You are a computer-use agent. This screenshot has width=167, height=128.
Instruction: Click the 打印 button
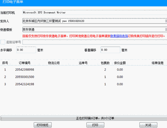tap(95, 125)
